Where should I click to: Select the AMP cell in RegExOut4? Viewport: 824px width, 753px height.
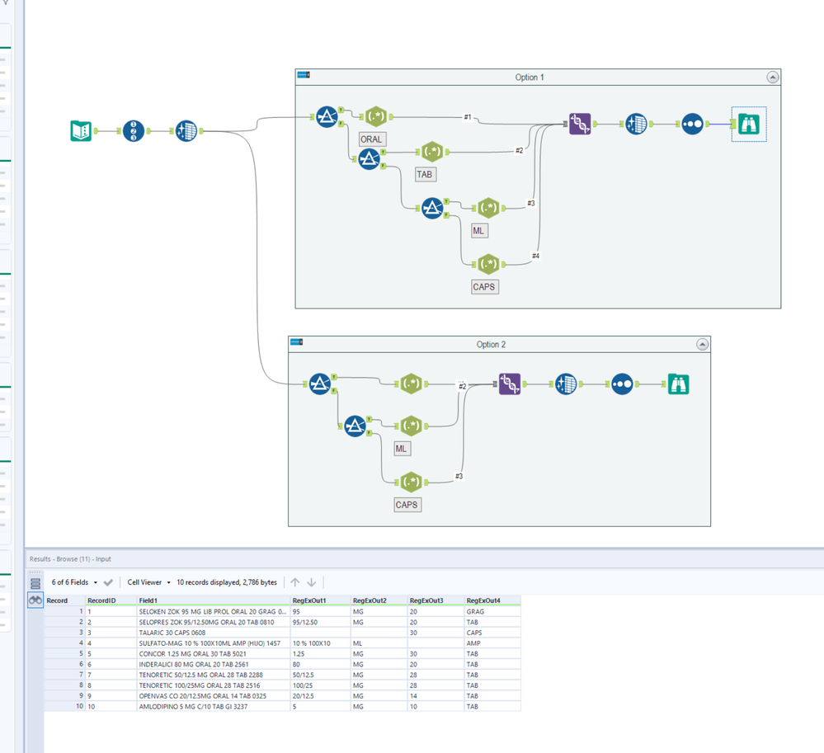pyautogui.click(x=493, y=643)
